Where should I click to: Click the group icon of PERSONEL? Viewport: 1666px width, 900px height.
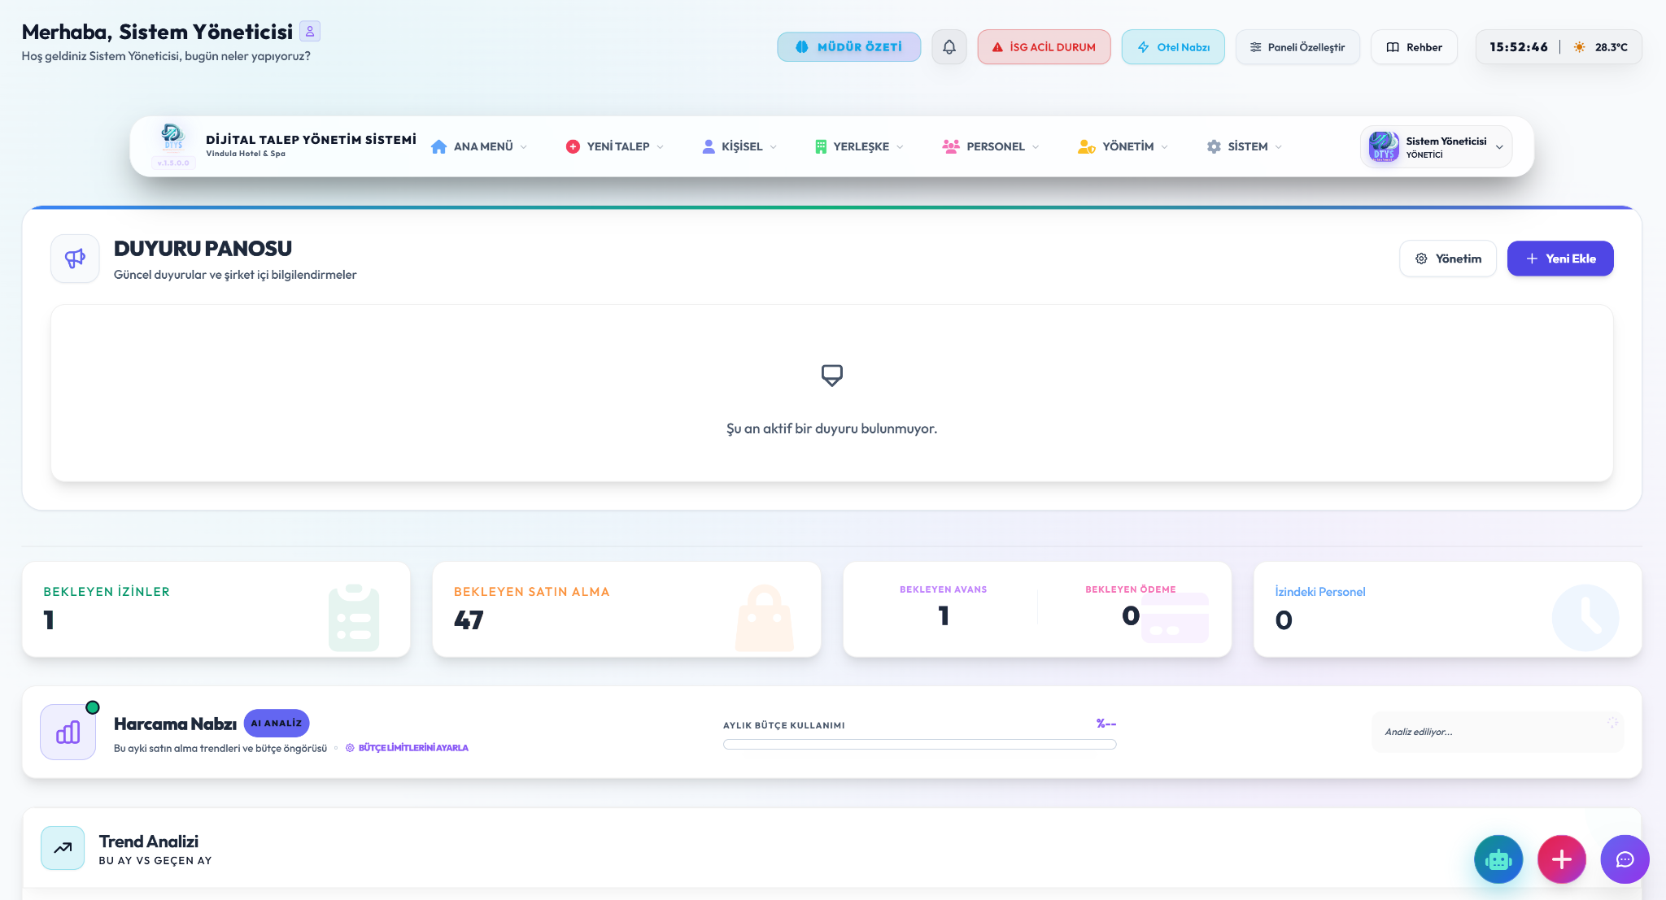coord(951,146)
